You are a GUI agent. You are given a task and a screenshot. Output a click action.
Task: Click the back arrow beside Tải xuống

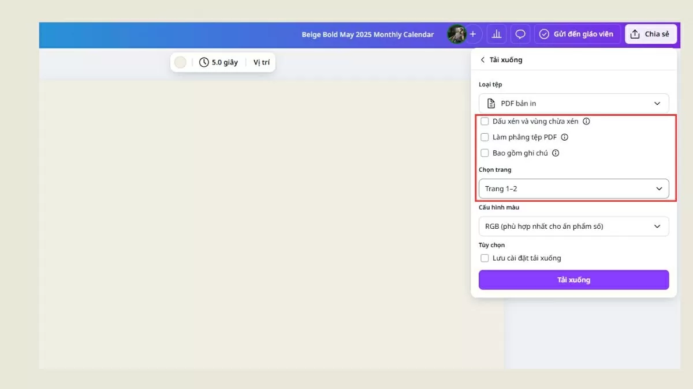tap(483, 60)
